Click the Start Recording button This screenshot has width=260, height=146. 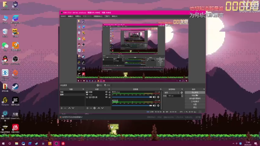pos(195,96)
